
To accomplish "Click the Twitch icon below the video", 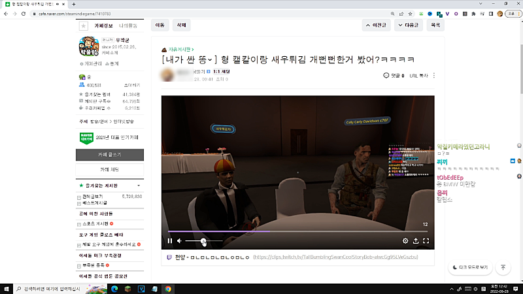I will pos(169,257).
